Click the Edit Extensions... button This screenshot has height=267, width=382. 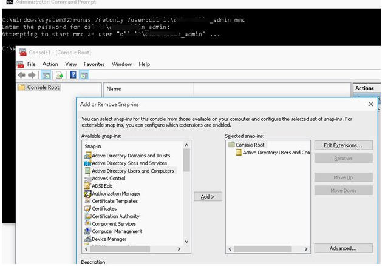[x=343, y=145]
